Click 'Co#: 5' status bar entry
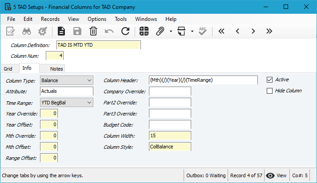317x183 pixels. pos(300,175)
